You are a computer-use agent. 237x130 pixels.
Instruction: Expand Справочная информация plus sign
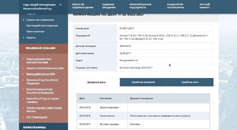click(x=23, y=20)
